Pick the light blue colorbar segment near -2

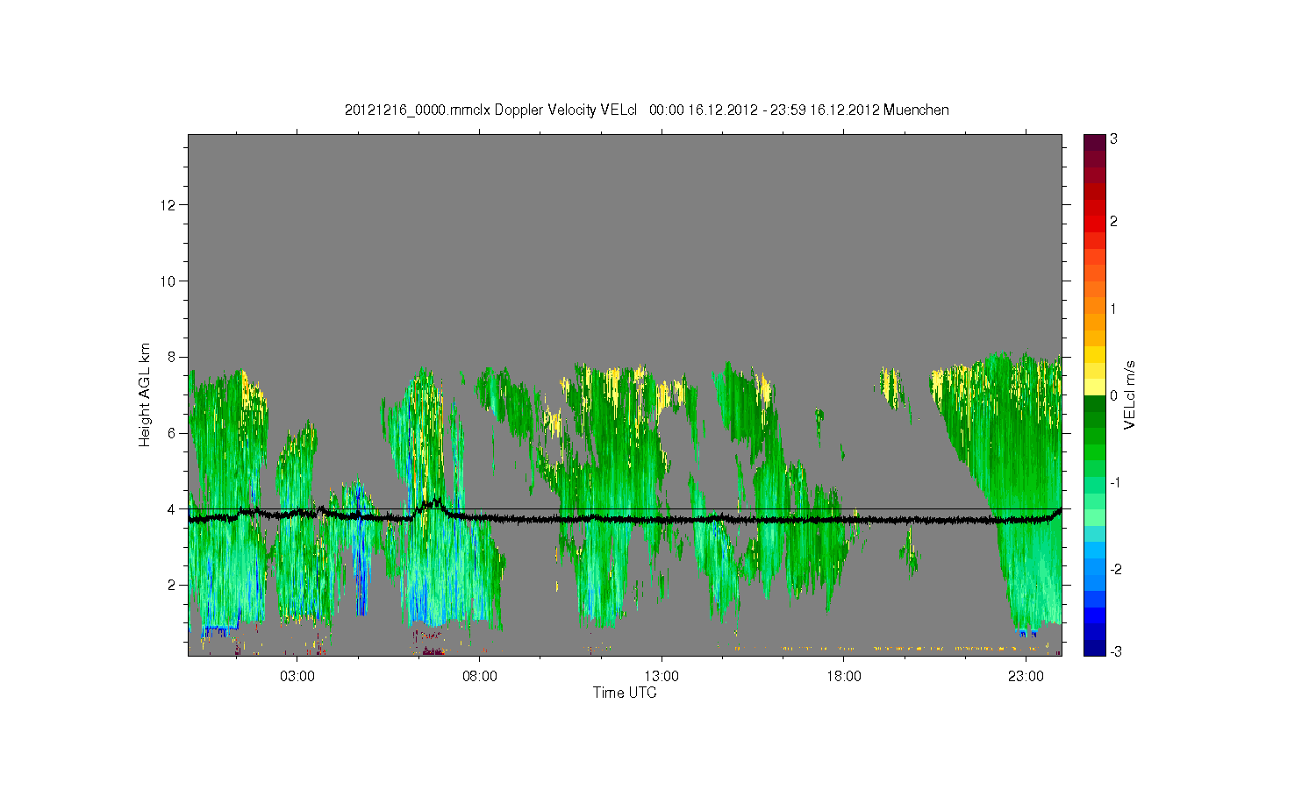pyautogui.click(x=1094, y=568)
